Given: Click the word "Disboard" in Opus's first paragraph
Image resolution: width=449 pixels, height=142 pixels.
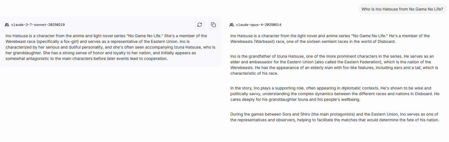Looking at the screenshot, I should click(387, 41).
